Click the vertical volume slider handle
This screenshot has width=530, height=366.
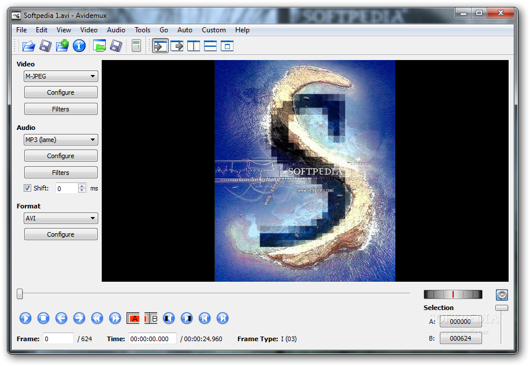tap(502, 308)
